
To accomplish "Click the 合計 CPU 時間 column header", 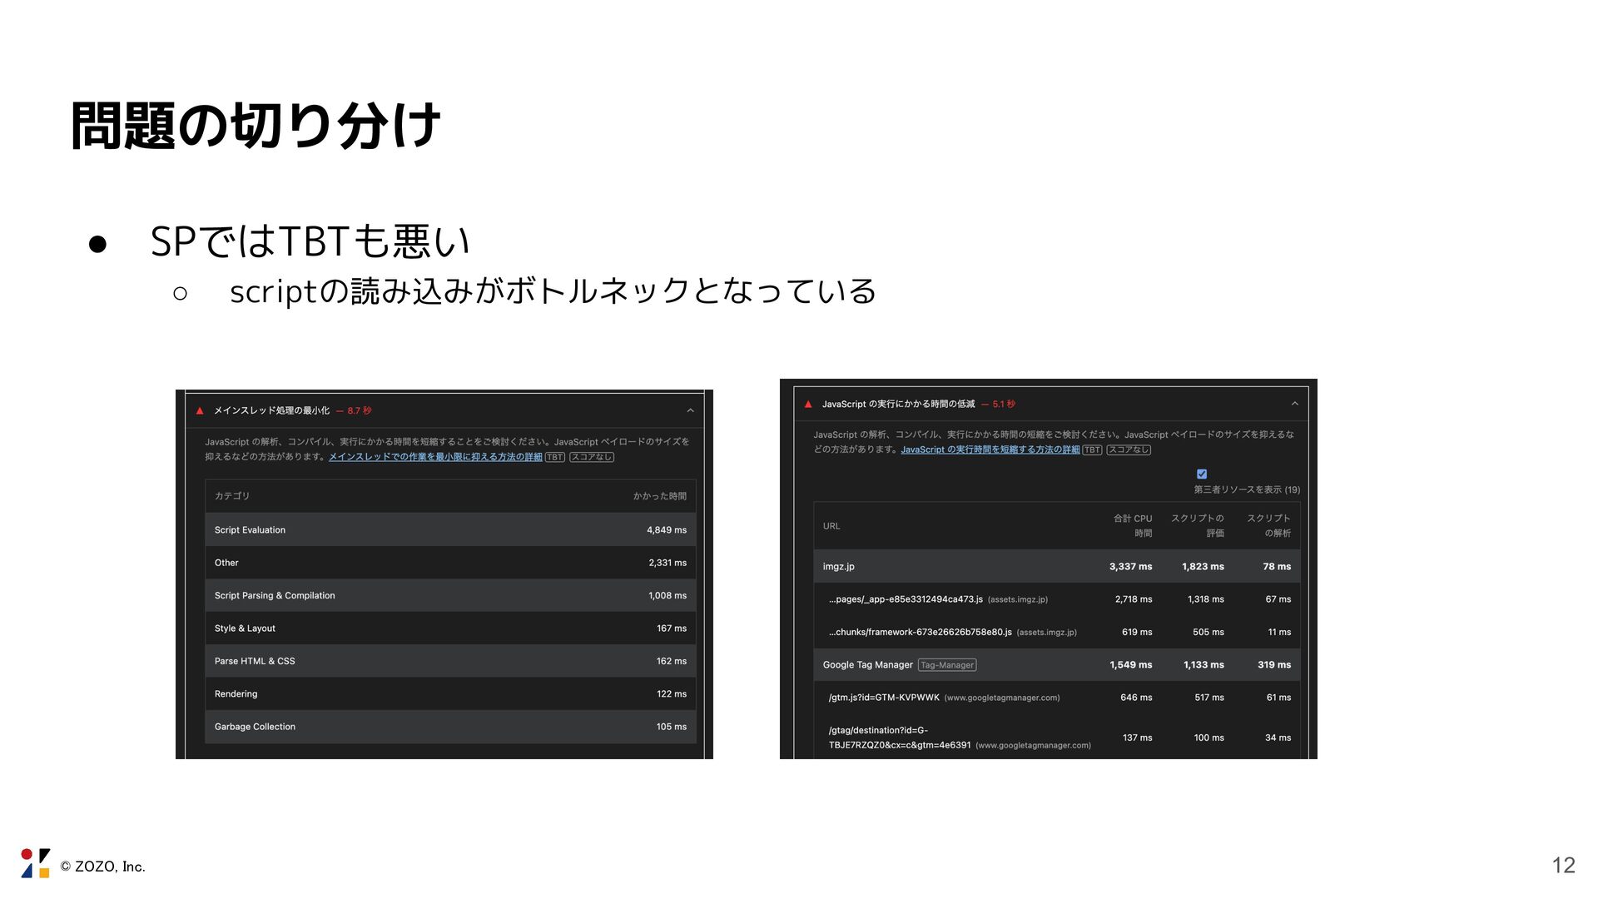I will click(1133, 525).
